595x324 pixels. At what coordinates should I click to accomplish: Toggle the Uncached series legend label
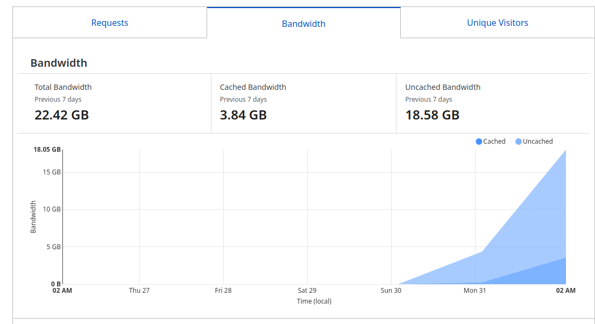537,142
